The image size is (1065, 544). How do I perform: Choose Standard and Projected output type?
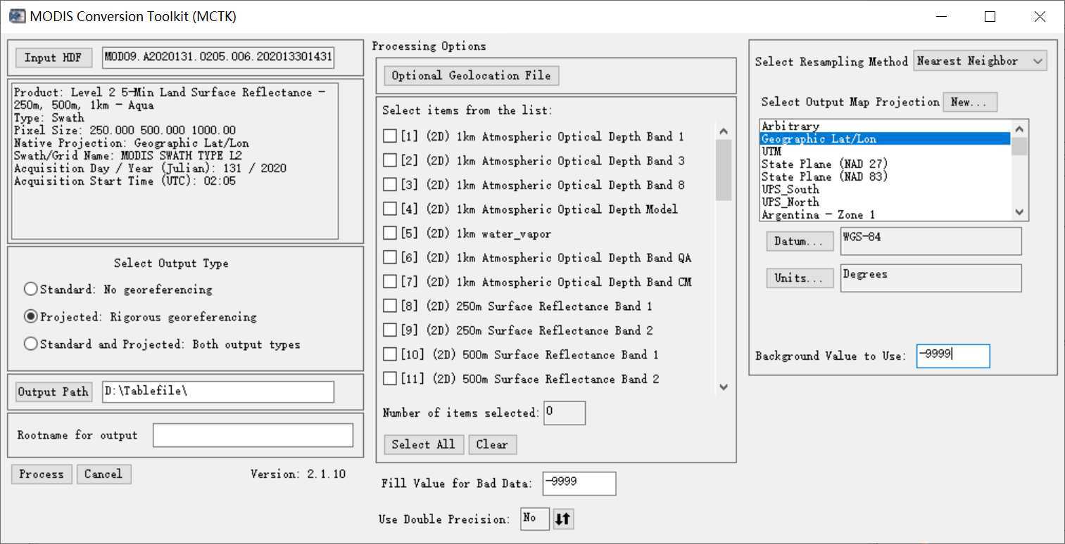(31, 344)
